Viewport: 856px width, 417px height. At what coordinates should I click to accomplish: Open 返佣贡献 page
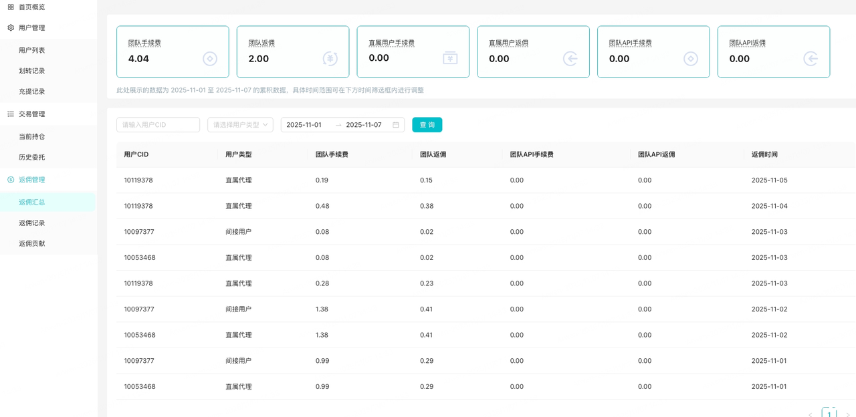tap(32, 244)
